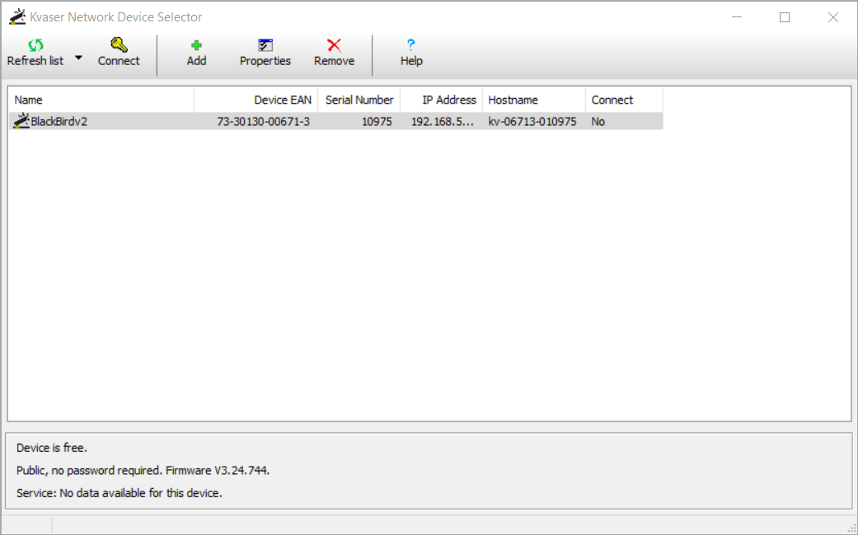Click 'Device is free.' status text

(x=52, y=448)
